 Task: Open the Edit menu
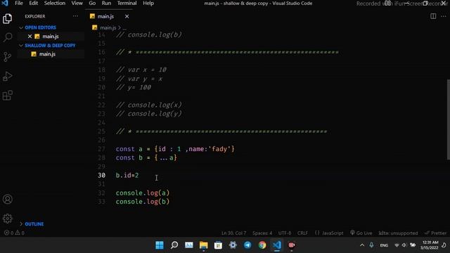coord(33,3)
